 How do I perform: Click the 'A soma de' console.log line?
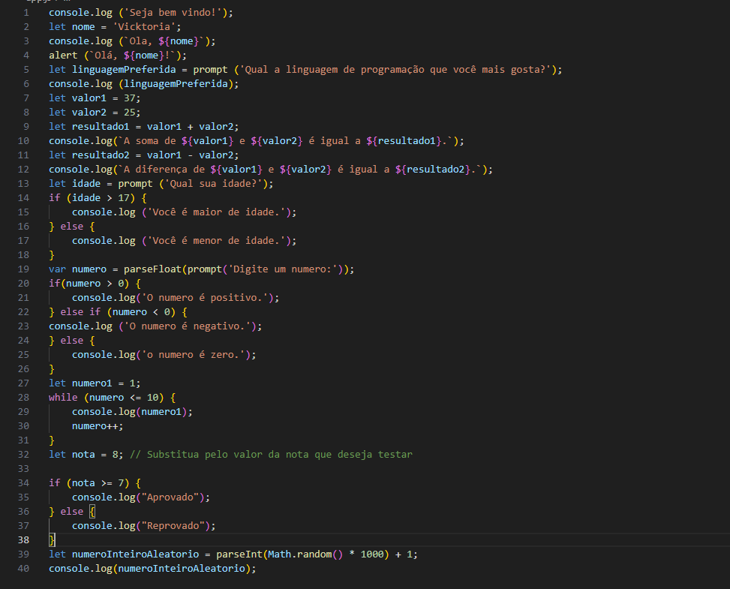pos(257,141)
